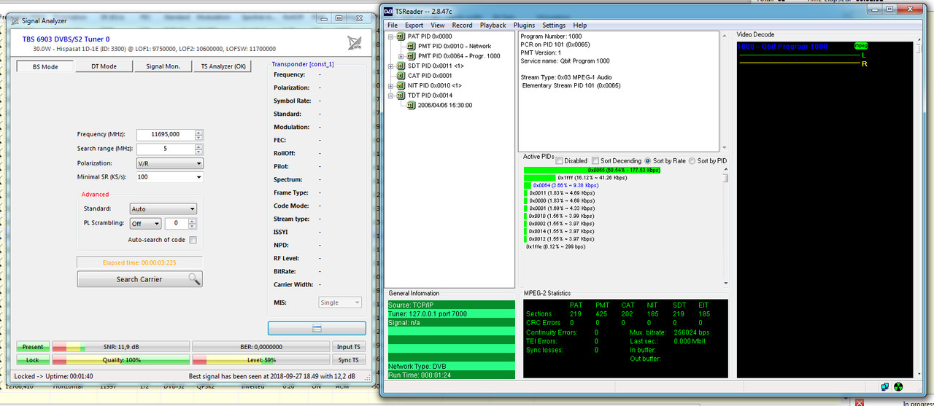Image resolution: width=934 pixels, height=406 pixels.
Task: Click the CAT PID 0x0001 table icon
Action: pyautogui.click(x=401, y=76)
